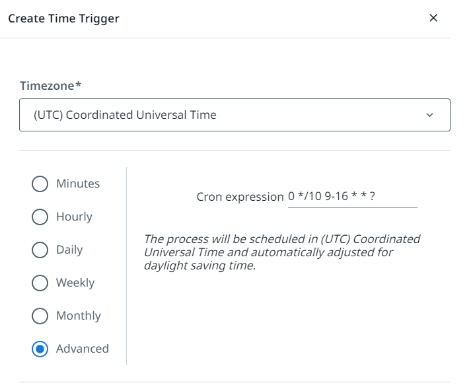Click the "Minutes" option label text
The width and height of the screenshot is (473, 389).
[x=78, y=184]
